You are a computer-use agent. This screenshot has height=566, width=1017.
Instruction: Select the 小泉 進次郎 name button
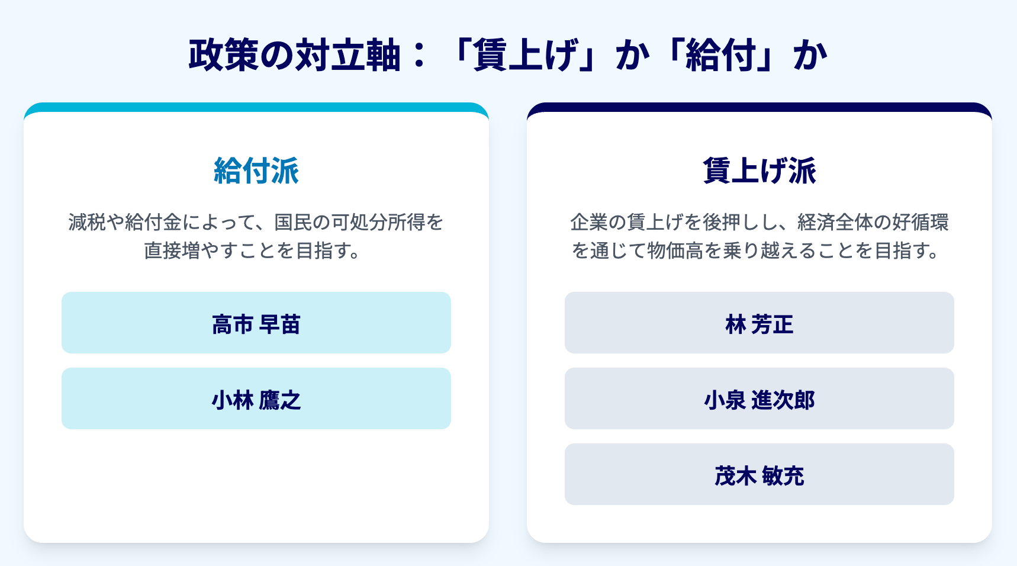tap(759, 399)
